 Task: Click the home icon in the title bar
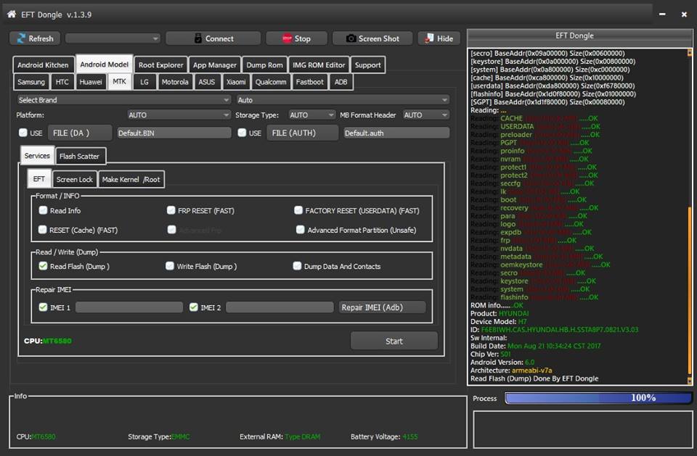pyautogui.click(x=12, y=14)
